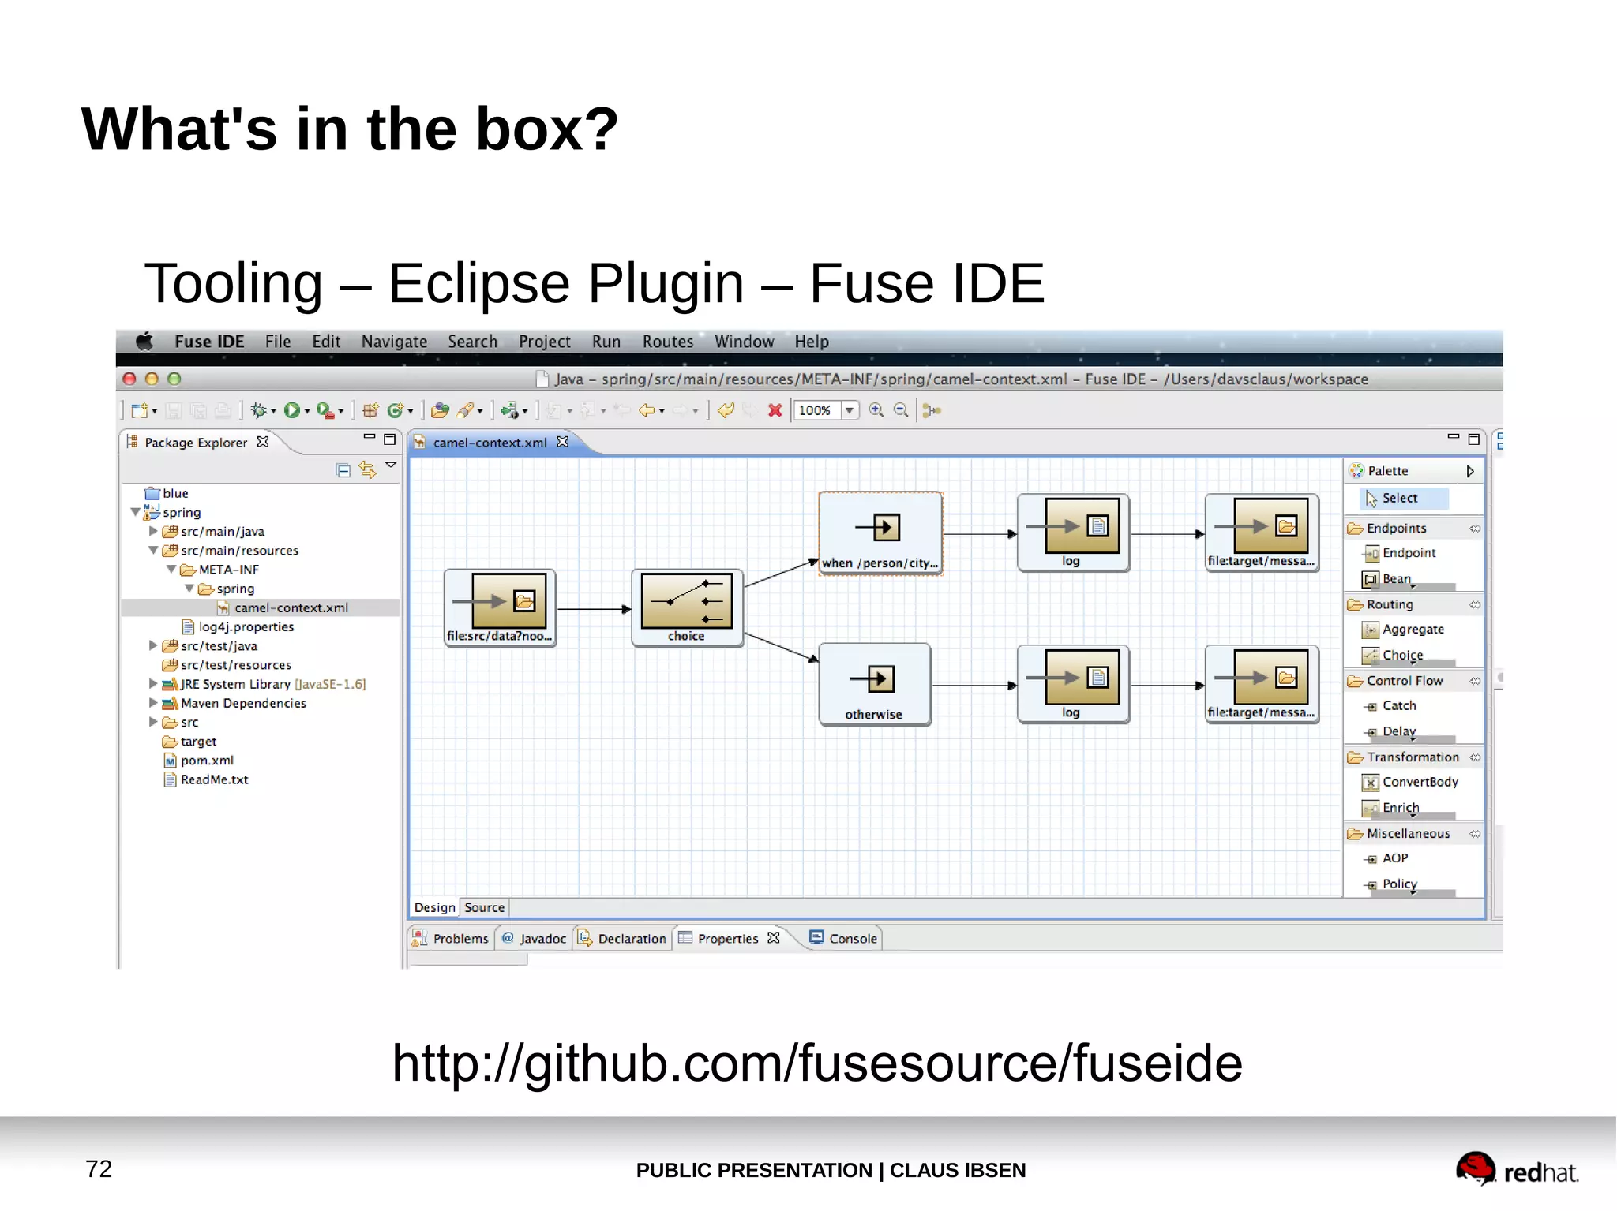Expand the src/main/java folder
Viewport: 1617px width, 1211px height.
(154, 532)
